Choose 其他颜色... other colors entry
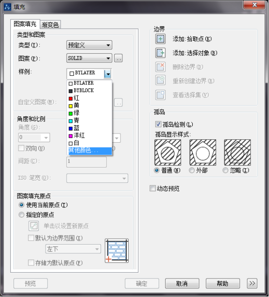This screenshot has height=297, width=269. 90,150
